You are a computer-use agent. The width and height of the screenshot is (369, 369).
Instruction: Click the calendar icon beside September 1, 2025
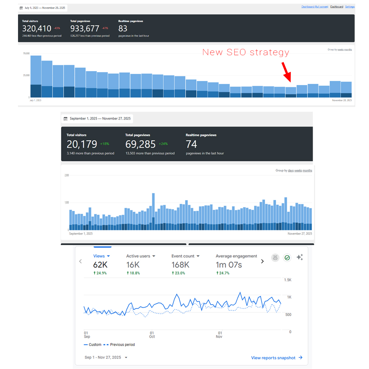click(x=66, y=119)
